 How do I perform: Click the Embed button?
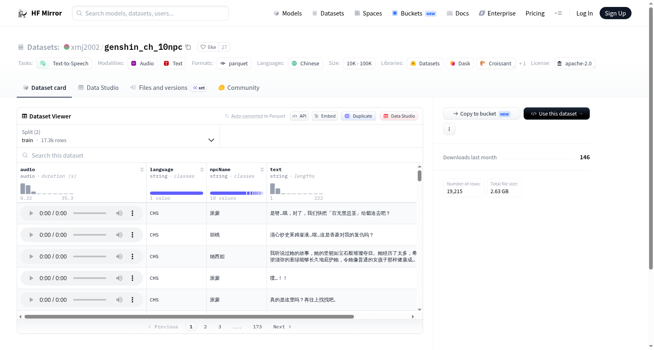[x=325, y=116]
